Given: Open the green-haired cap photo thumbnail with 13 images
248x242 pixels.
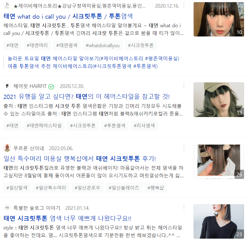Looking at the screenshot, I should [219, 100].
